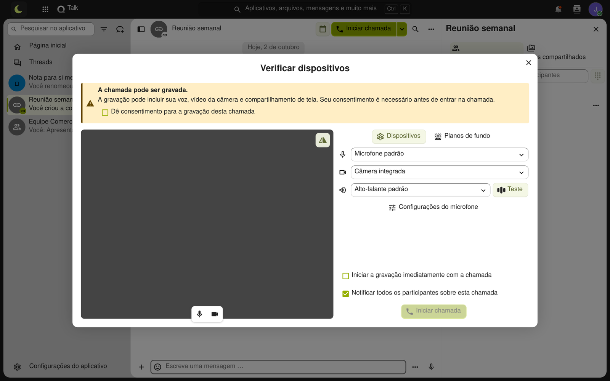Check consent for recording this call

click(105, 112)
